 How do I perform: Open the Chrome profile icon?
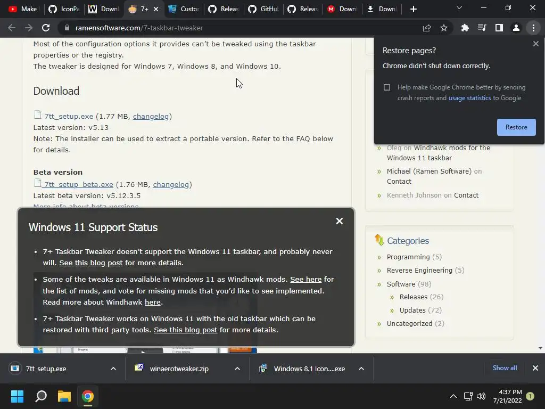[x=516, y=28]
